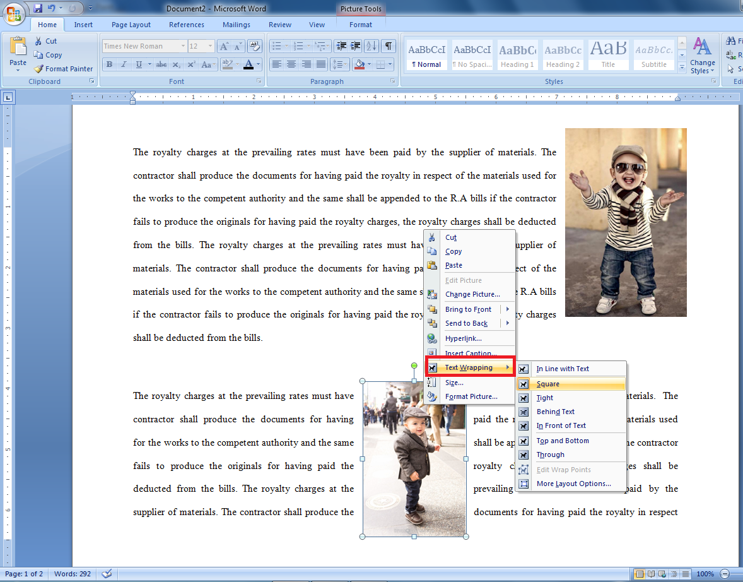Toggle Italic formatting button
743x582 pixels.
pos(124,64)
